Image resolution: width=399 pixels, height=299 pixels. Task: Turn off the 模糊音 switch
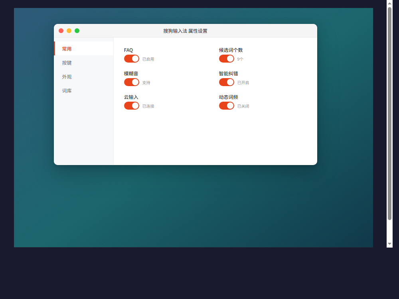pyautogui.click(x=132, y=82)
